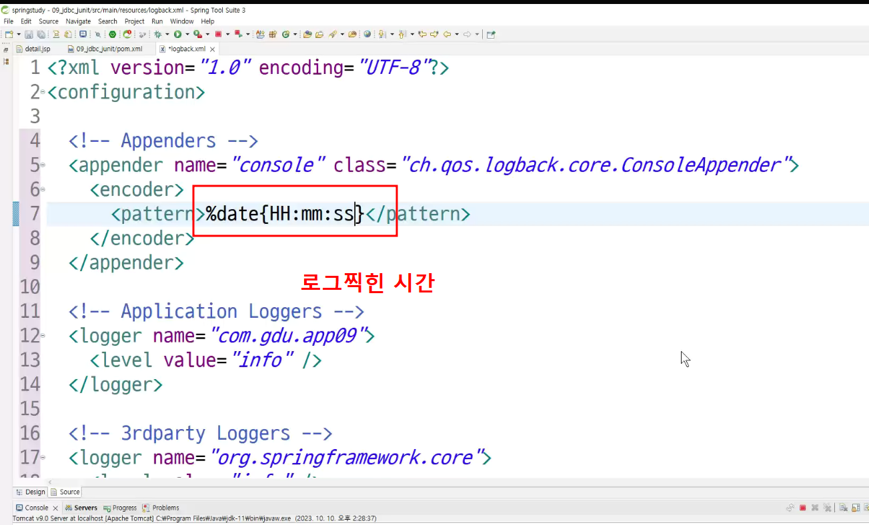Click the Last Edit Location icon

click(421, 34)
